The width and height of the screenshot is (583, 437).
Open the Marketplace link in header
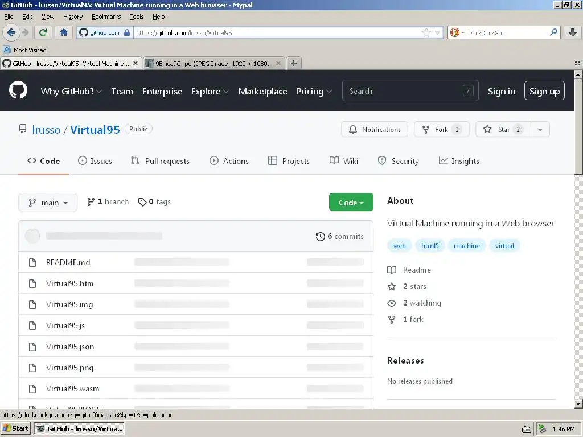(x=263, y=92)
